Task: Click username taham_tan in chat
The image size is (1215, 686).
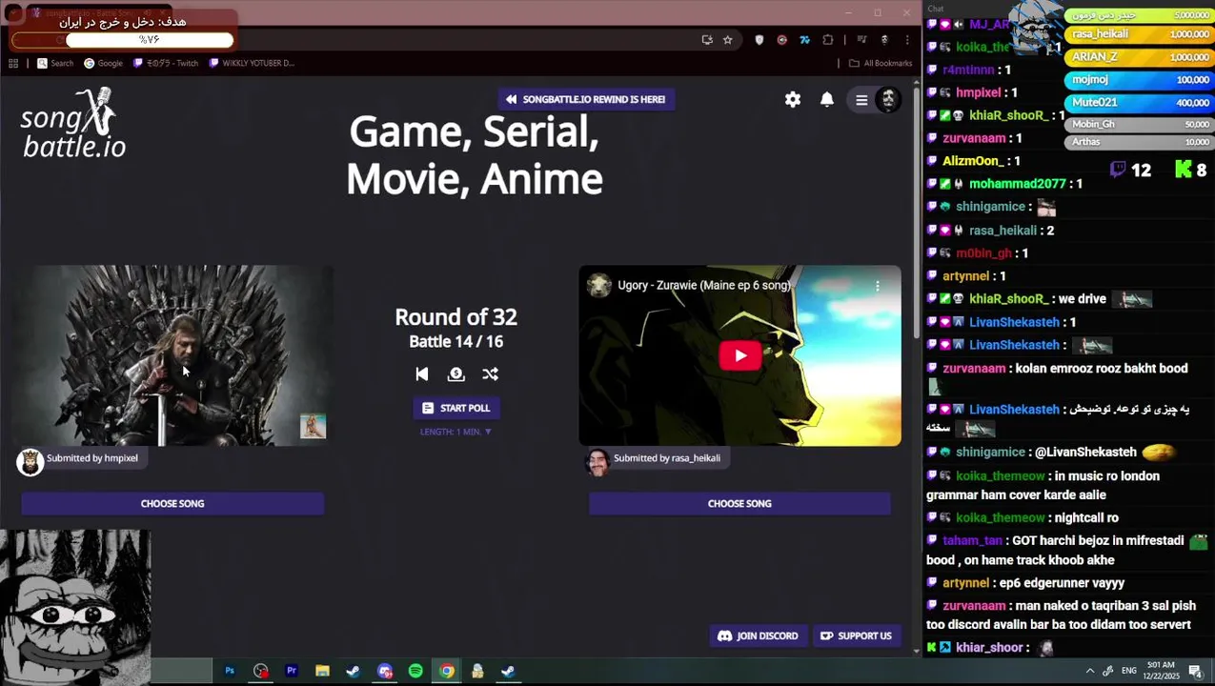Action: pyautogui.click(x=973, y=541)
